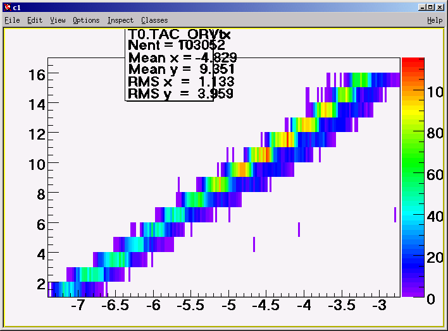Open the Options menu
448x331 pixels.
pos(86,20)
